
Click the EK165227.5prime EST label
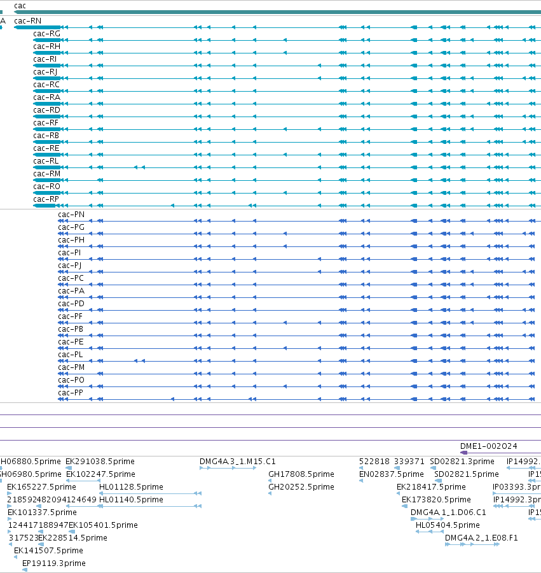click(41, 487)
